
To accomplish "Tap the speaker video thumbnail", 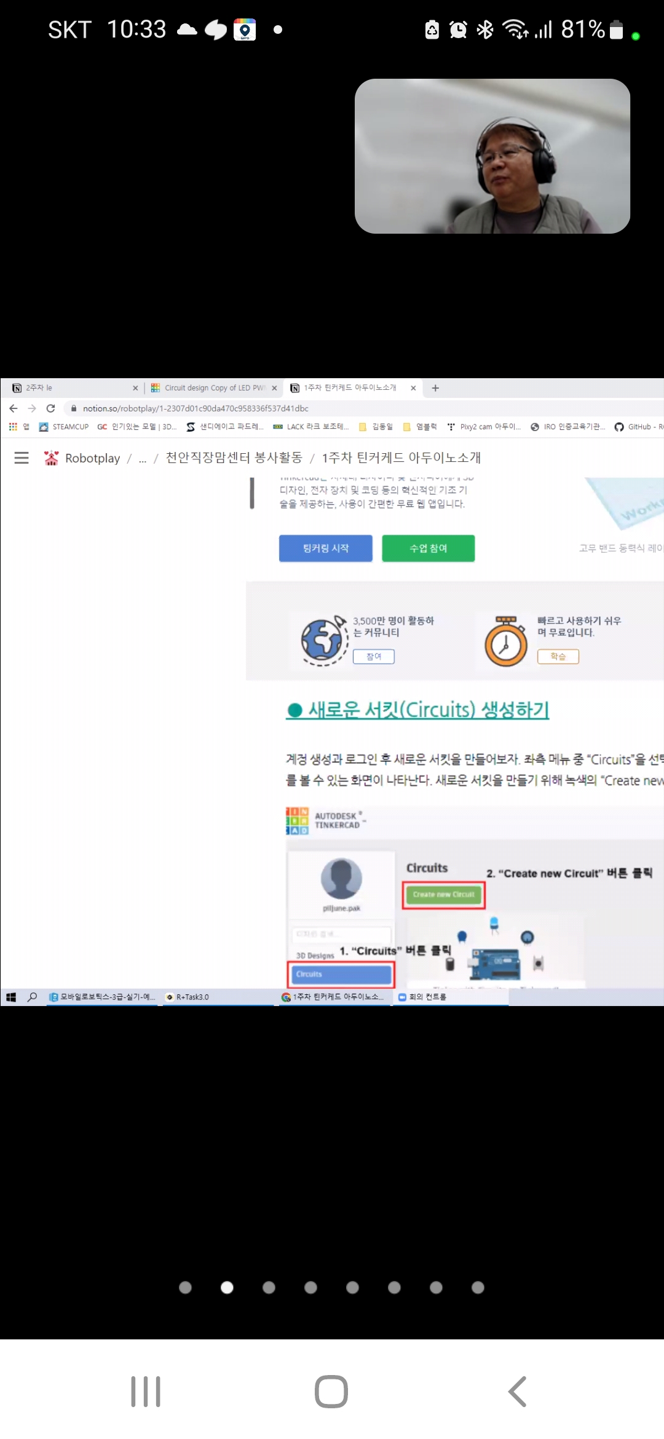I will (x=492, y=156).
